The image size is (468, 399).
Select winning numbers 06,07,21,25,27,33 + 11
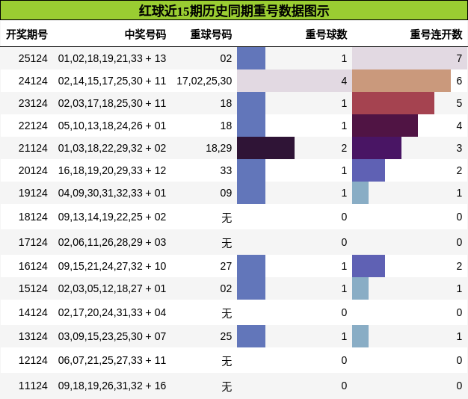tap(112, 360)
